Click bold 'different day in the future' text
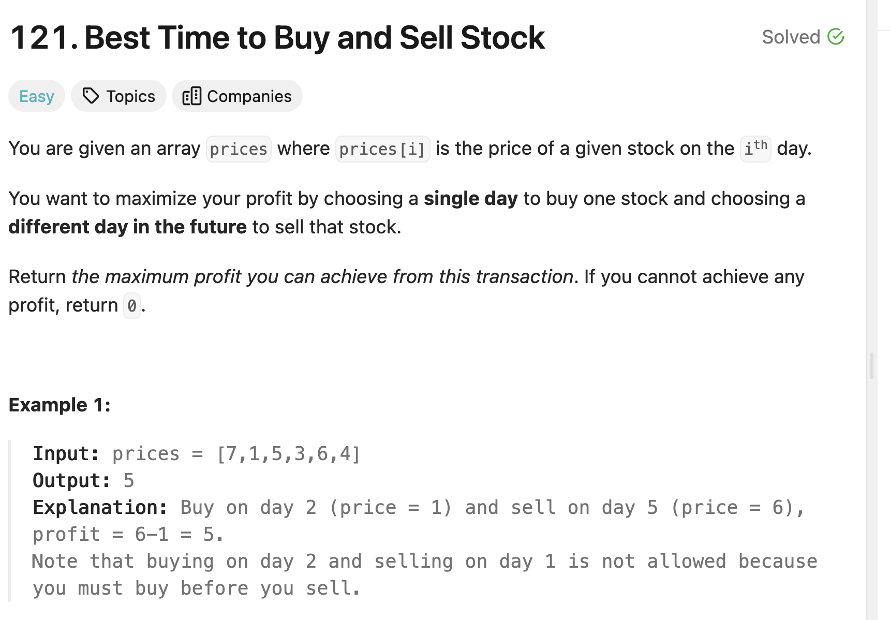This screenshot has width=890, height=620. click(127, 227)
